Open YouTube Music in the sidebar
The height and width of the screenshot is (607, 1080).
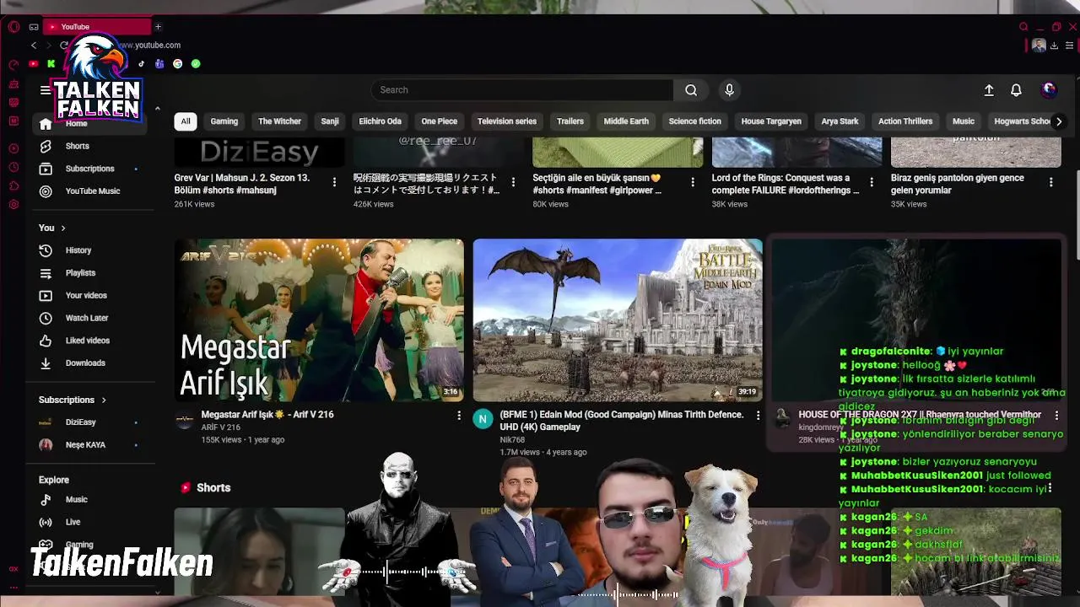(91, 191)
